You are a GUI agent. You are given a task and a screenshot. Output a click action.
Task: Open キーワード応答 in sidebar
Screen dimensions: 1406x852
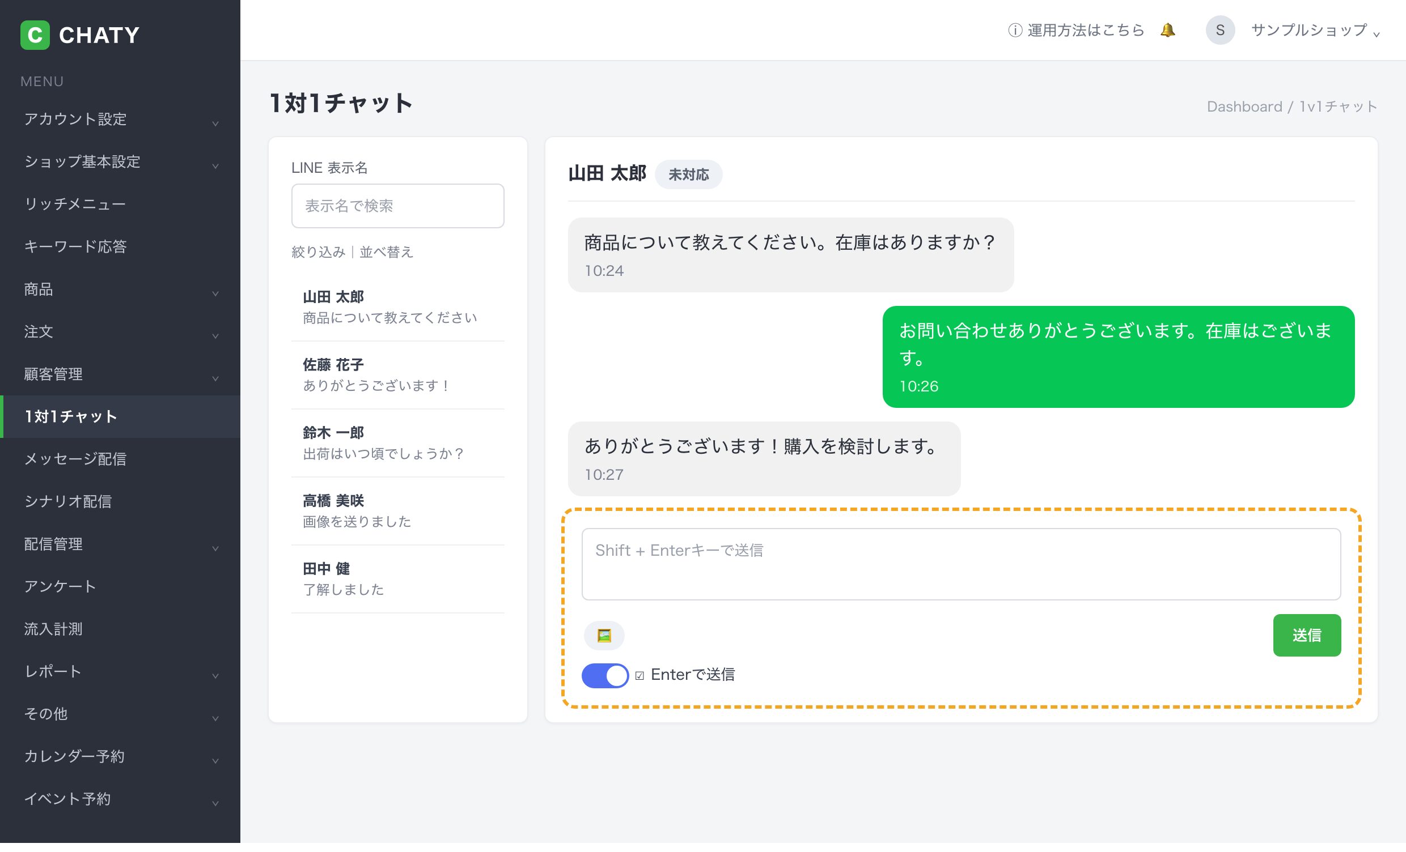120,246
